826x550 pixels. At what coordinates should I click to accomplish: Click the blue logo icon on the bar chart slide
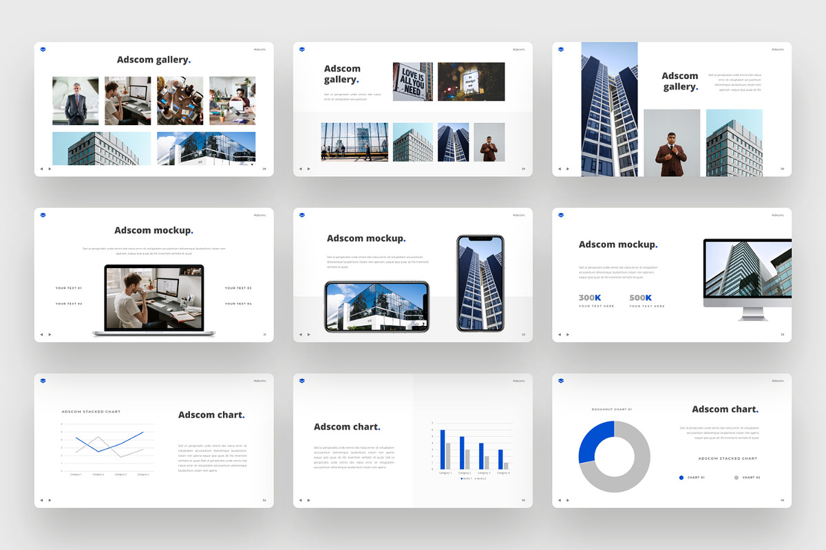(301, 381)
